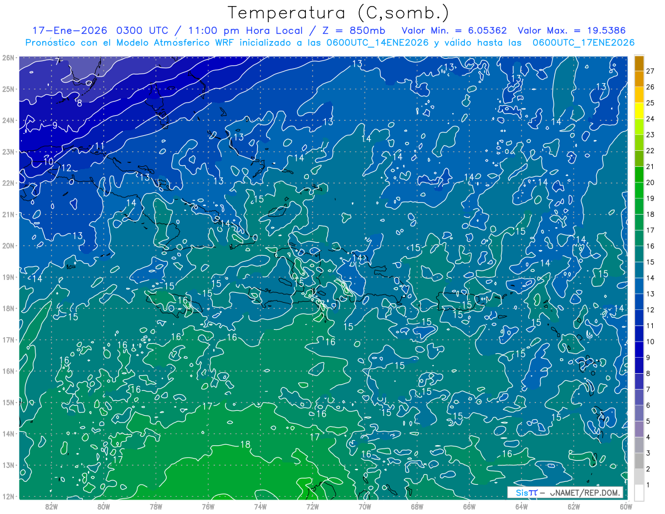Click the contour label "7" on the map
The height and width of the screenshot is (514, 665).
tap(58, 61)
